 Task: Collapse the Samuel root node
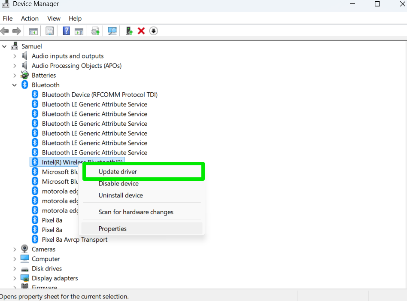pos(4,46)
